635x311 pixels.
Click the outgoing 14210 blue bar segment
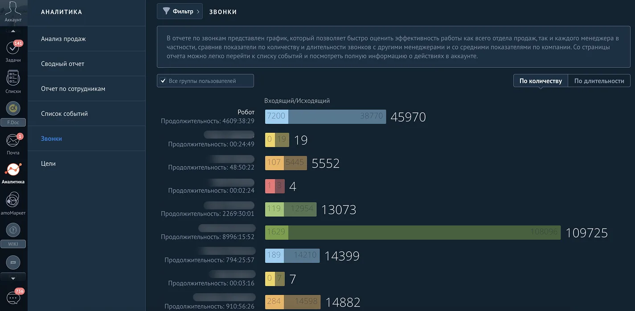[302, 256]
